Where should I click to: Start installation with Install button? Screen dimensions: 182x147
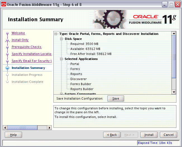[149, 135]
